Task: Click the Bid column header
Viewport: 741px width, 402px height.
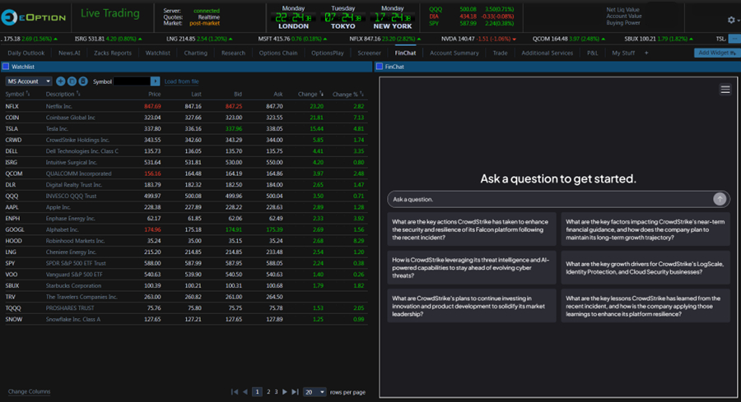Action: point(238,94)
